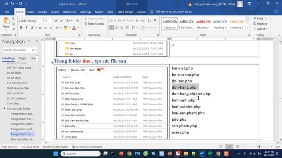Apply strikethrough formatting
This screenshot has width=282, height=158.
(40, 28)
